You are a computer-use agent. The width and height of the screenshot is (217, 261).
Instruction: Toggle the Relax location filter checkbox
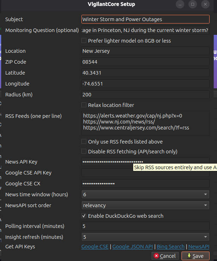(84, 105)
